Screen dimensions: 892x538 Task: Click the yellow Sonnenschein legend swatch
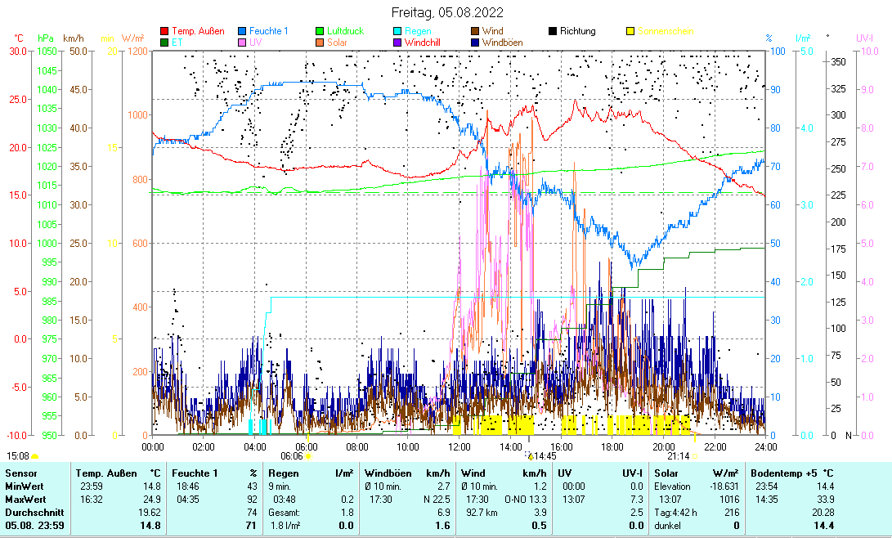click(630, 31)
